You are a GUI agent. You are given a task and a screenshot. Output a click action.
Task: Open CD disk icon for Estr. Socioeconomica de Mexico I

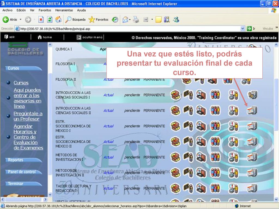pos(201,126)
